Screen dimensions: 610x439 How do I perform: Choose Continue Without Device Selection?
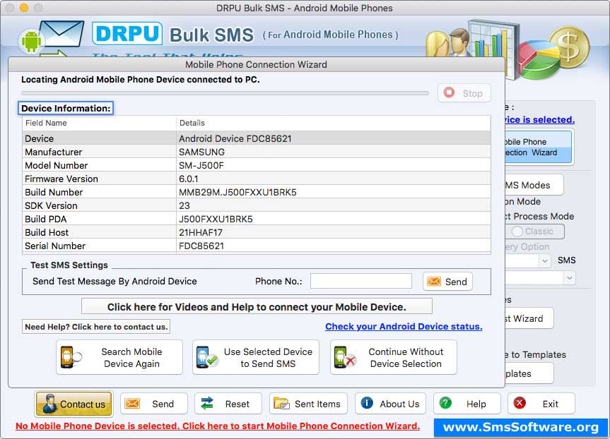(x=394, y=357)
